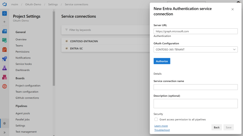Open the Repos hub icon
Screen dimensions: 243x136
(4, 50)
